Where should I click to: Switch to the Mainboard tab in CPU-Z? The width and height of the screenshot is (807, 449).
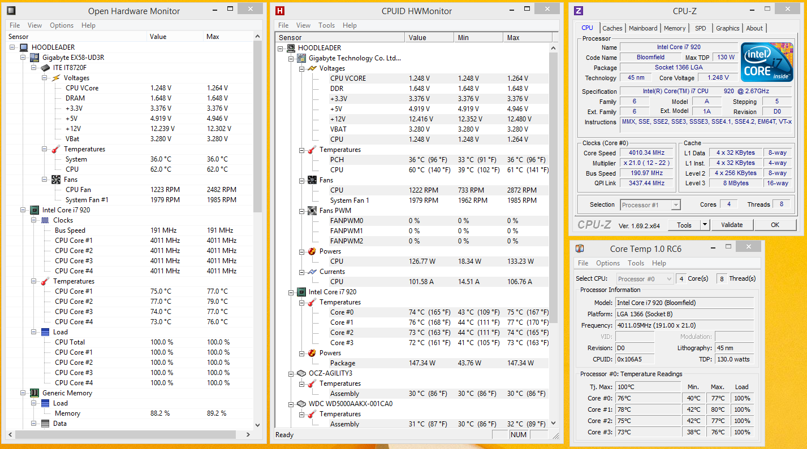click(643, 28)
